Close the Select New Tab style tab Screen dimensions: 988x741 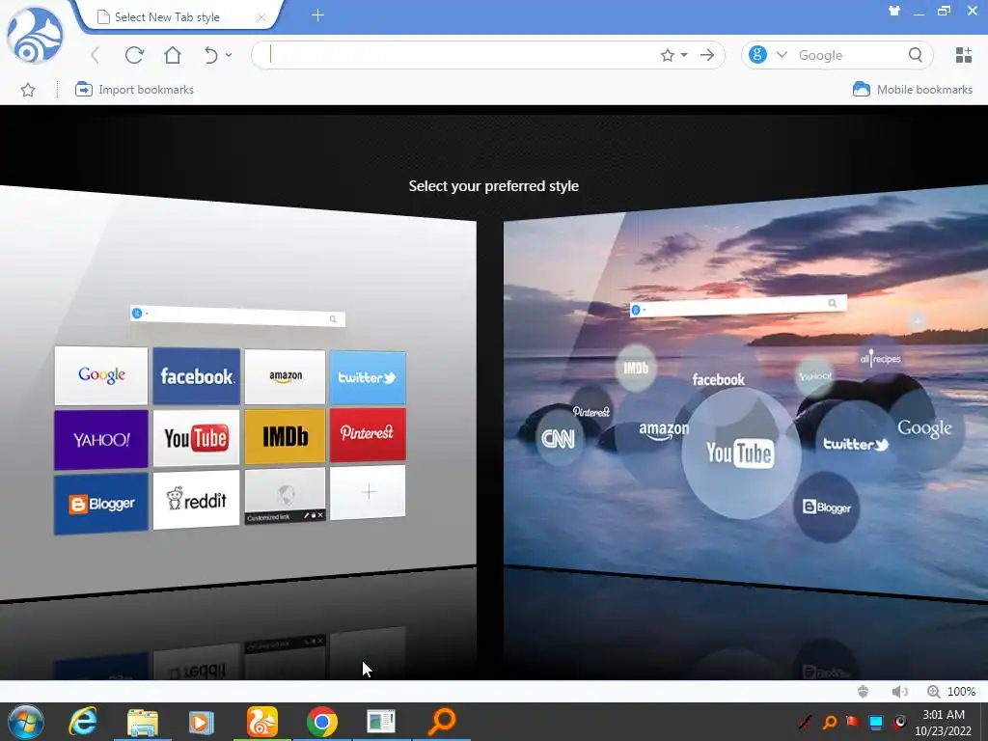[x=261, y=17]
